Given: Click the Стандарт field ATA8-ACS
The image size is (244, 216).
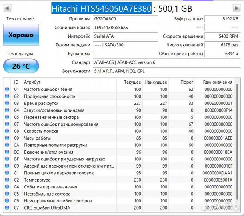Looking at the screenshot, I should pos(167,62).
